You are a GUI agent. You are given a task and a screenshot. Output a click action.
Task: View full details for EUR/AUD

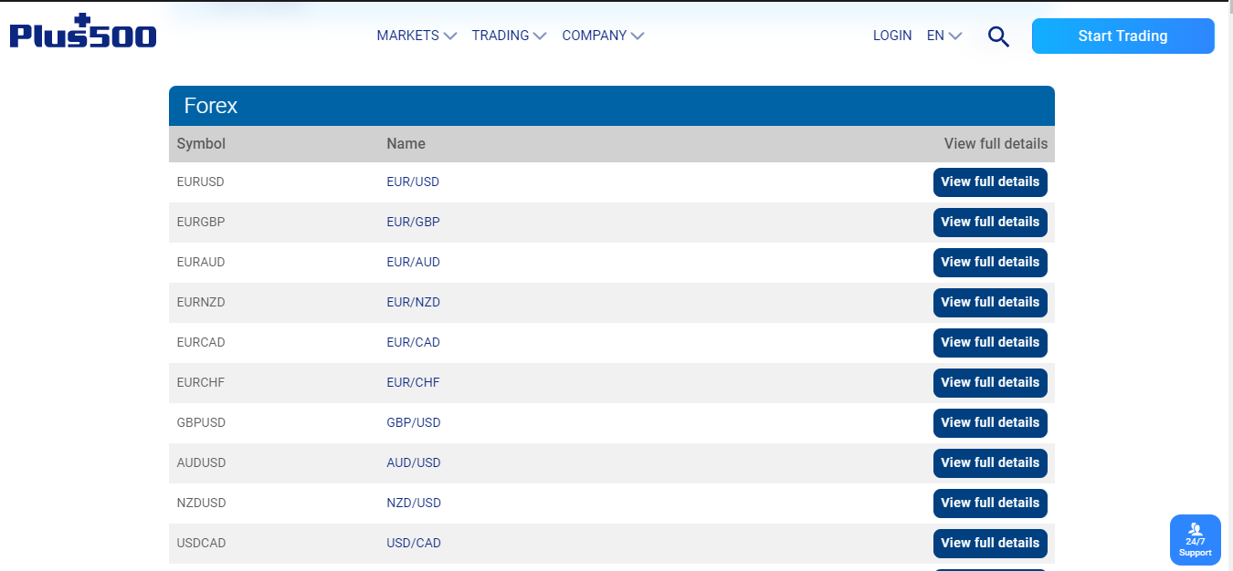coord(990,262)
